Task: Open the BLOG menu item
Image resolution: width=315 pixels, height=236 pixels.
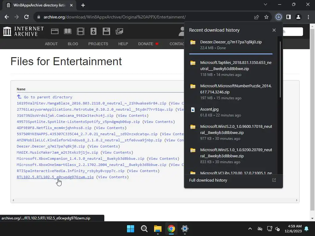Action: [x=73, y=44]
